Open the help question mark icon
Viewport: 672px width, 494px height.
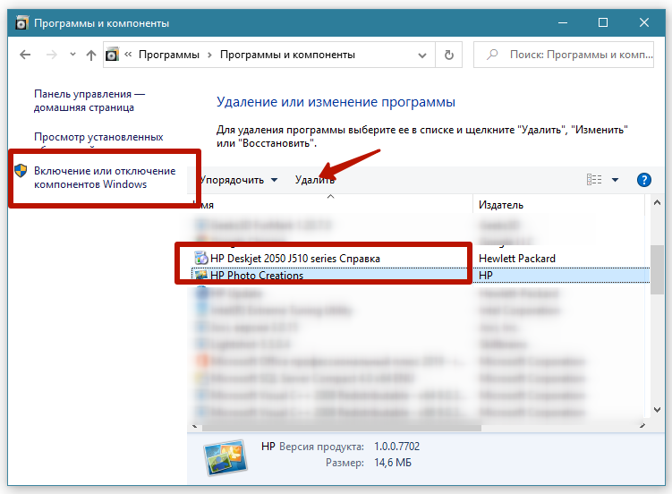click(x=643, y=180)
